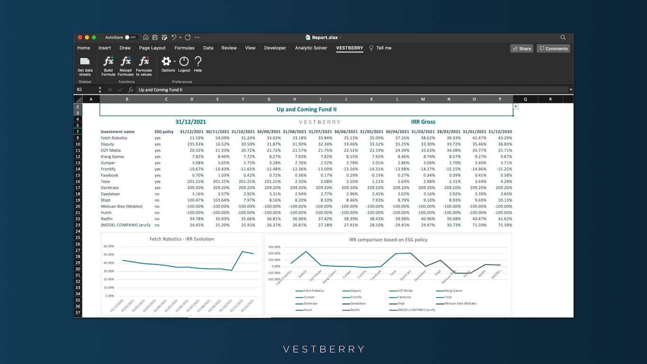Click the OZY Media legend entry

pos(401,291)
